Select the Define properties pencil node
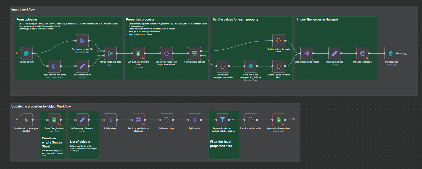 click(335, 53)
